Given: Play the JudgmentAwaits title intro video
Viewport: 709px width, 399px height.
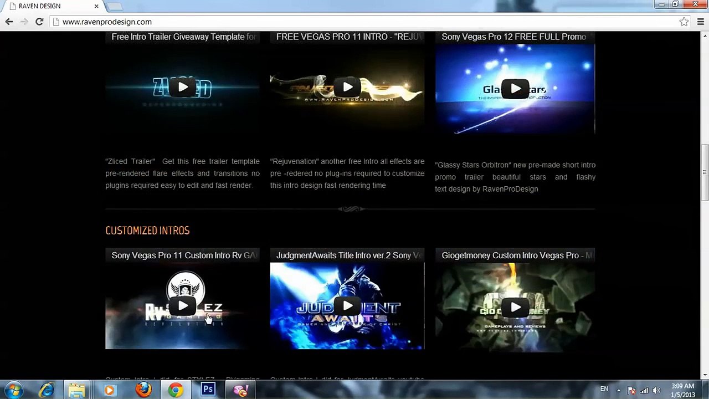Looking at the screenshot, I should point(347,306).
